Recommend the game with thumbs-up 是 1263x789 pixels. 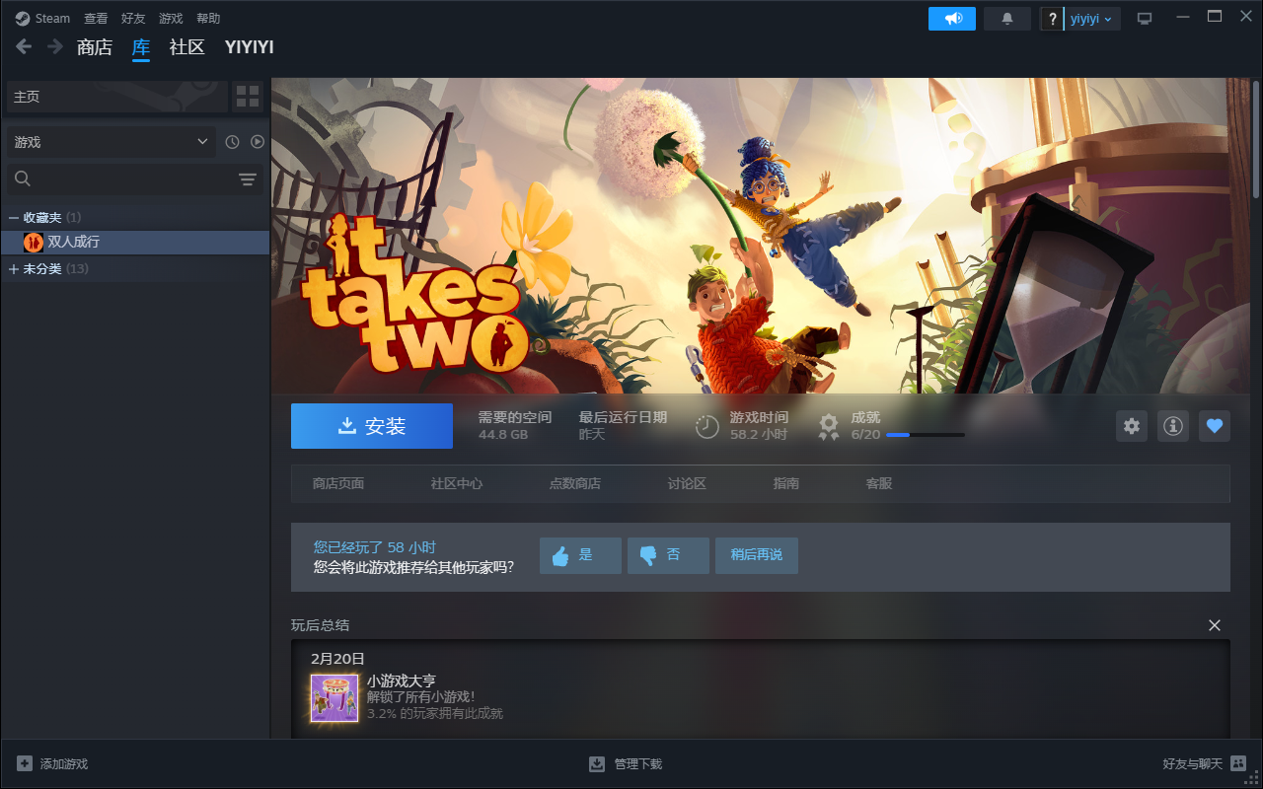(x=579, y=555)
